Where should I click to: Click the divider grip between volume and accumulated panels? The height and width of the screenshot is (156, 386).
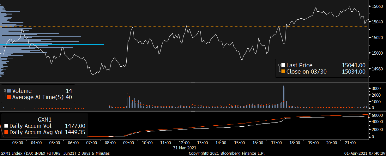coord(193,111)
